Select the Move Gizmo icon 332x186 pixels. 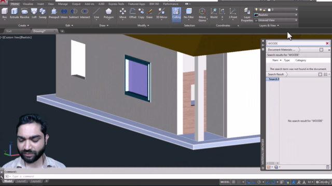click(202, 14)
